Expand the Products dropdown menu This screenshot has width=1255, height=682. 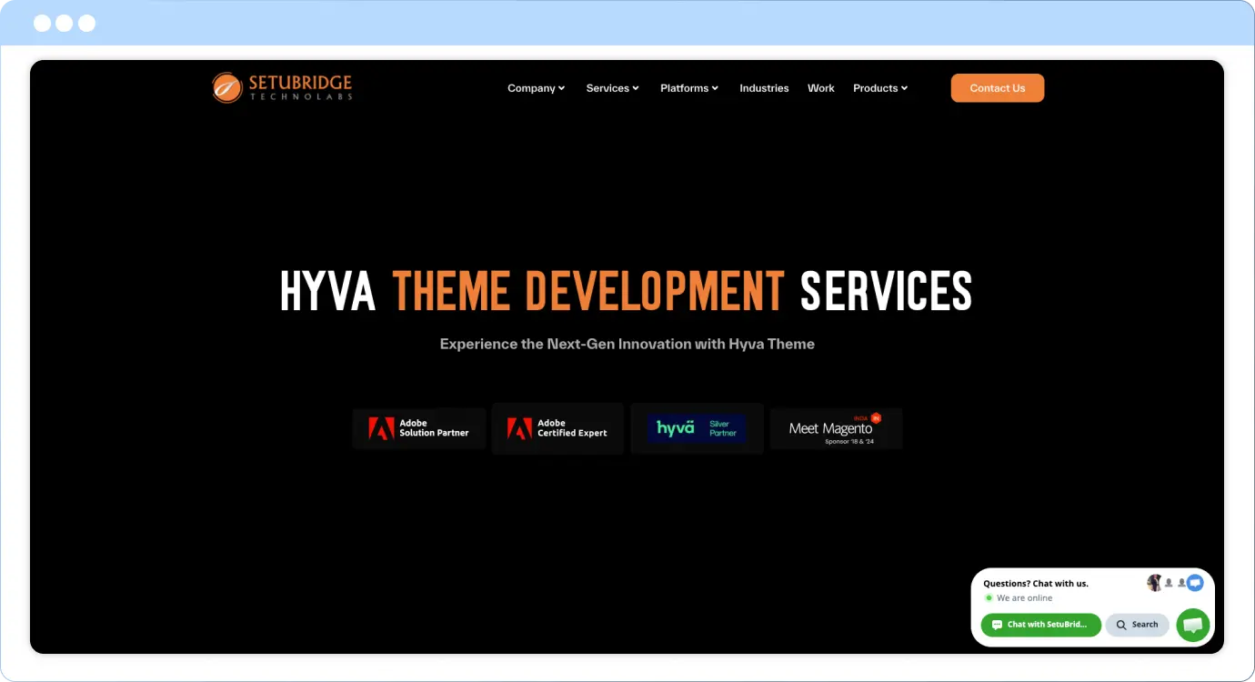coord(879,88)
